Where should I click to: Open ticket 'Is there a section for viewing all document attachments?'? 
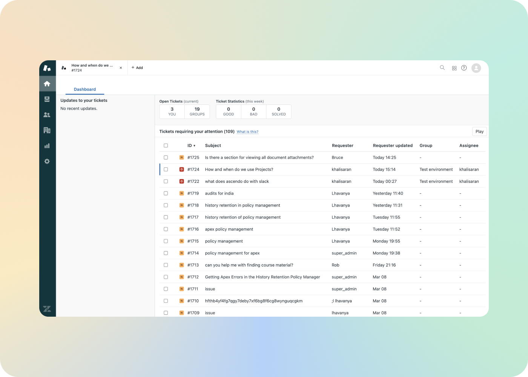[x=259, y=158]
